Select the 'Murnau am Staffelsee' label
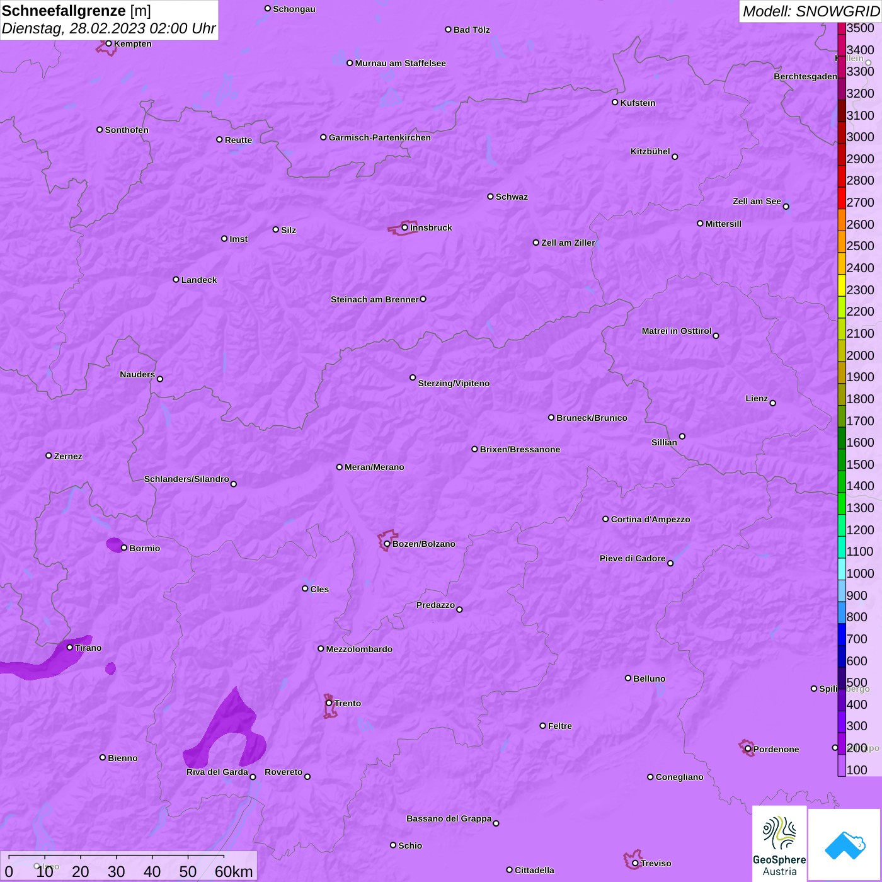882x882 pixels. (x=400, y=63)
